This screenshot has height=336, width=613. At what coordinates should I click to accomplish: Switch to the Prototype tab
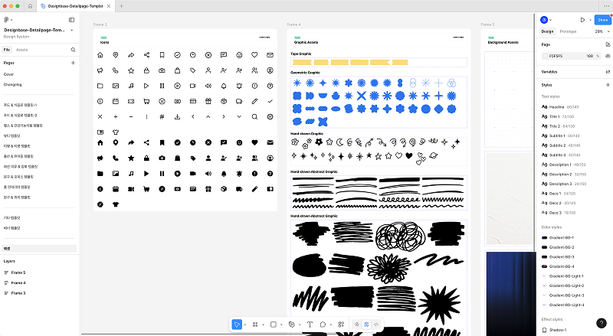[x=568, y=31]
